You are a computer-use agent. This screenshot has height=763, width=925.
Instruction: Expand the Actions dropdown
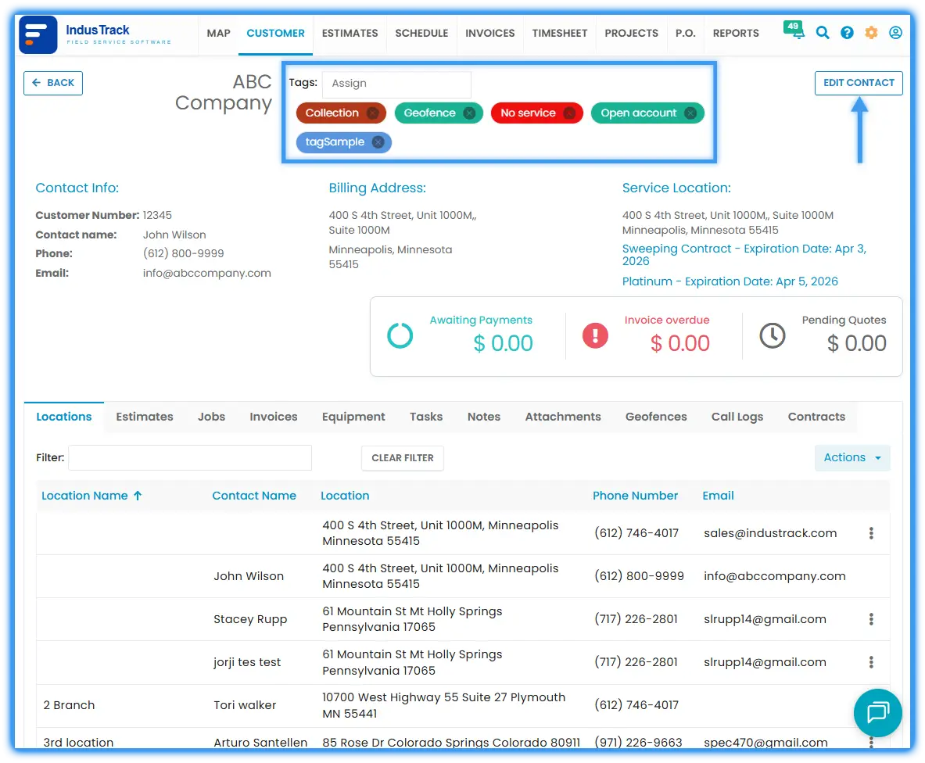[852, 457]
